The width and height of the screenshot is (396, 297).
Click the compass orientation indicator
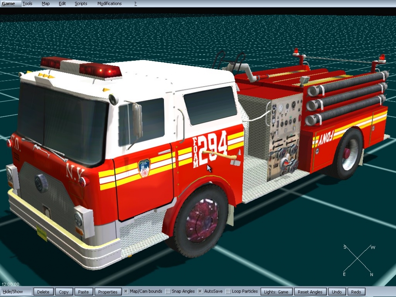click(x=359, y=260)
